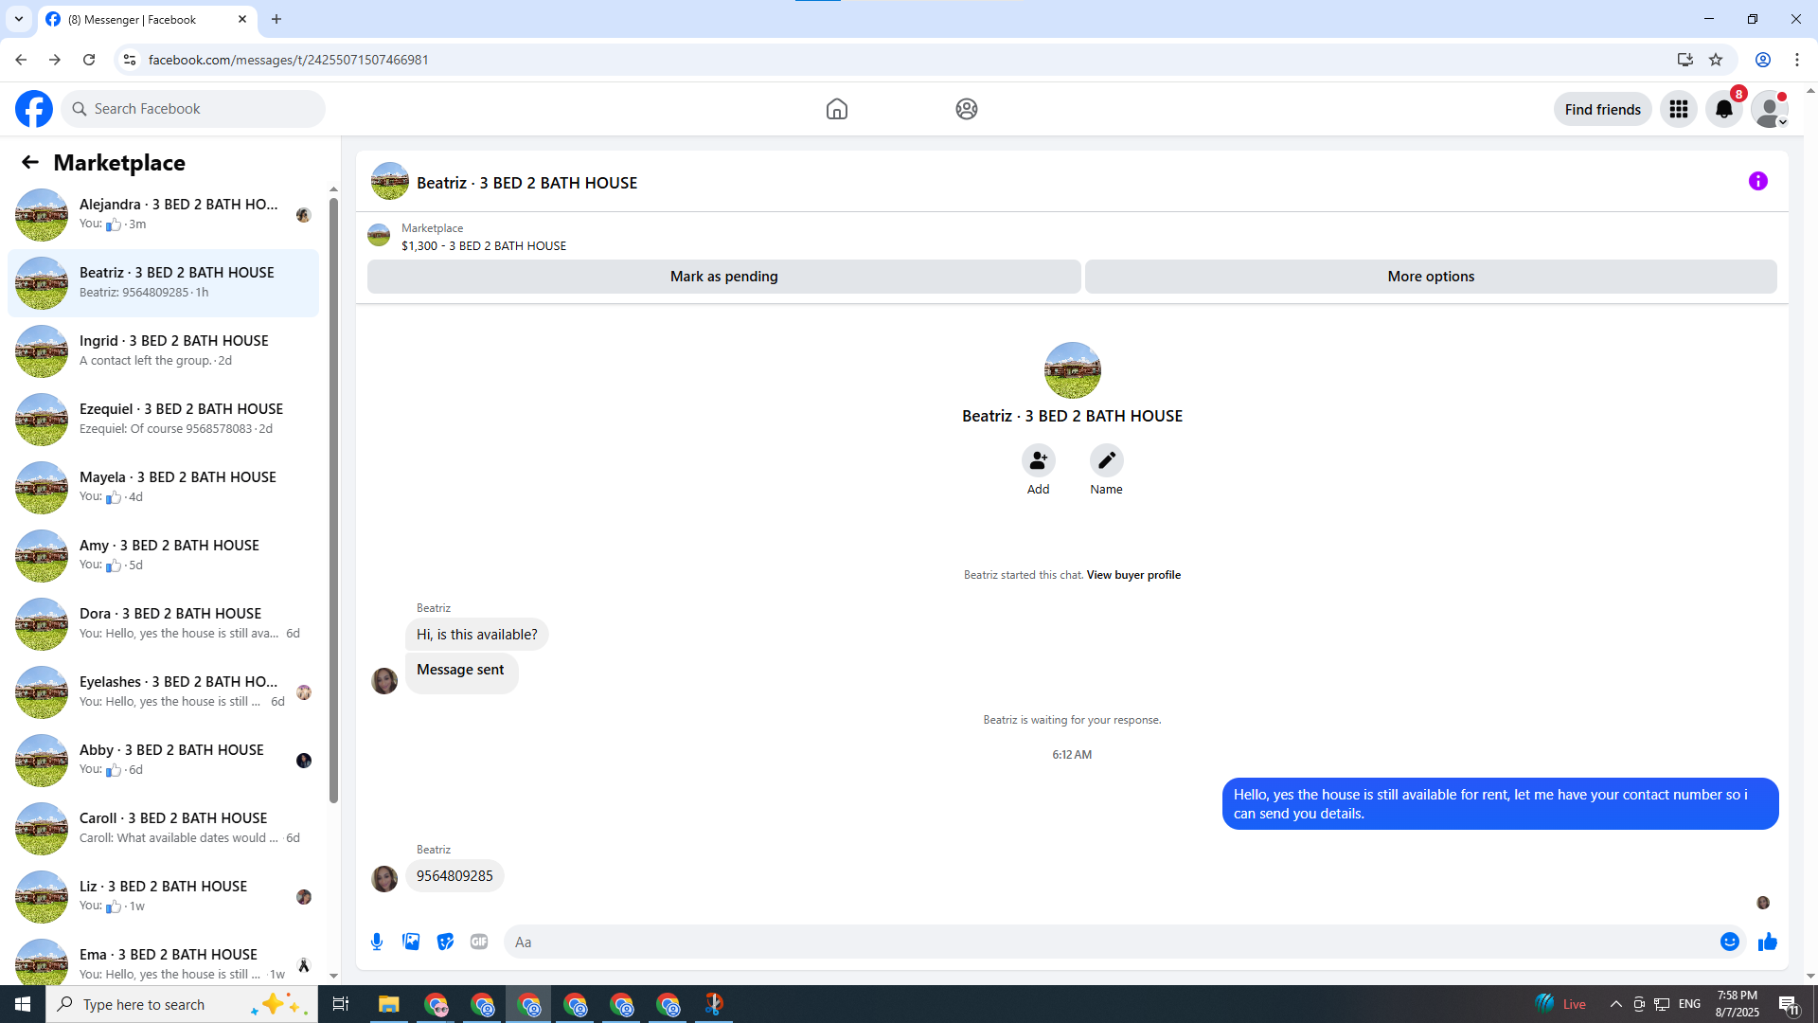
Task: Open the notifications bell
Action: click(x=1724, y=109)
